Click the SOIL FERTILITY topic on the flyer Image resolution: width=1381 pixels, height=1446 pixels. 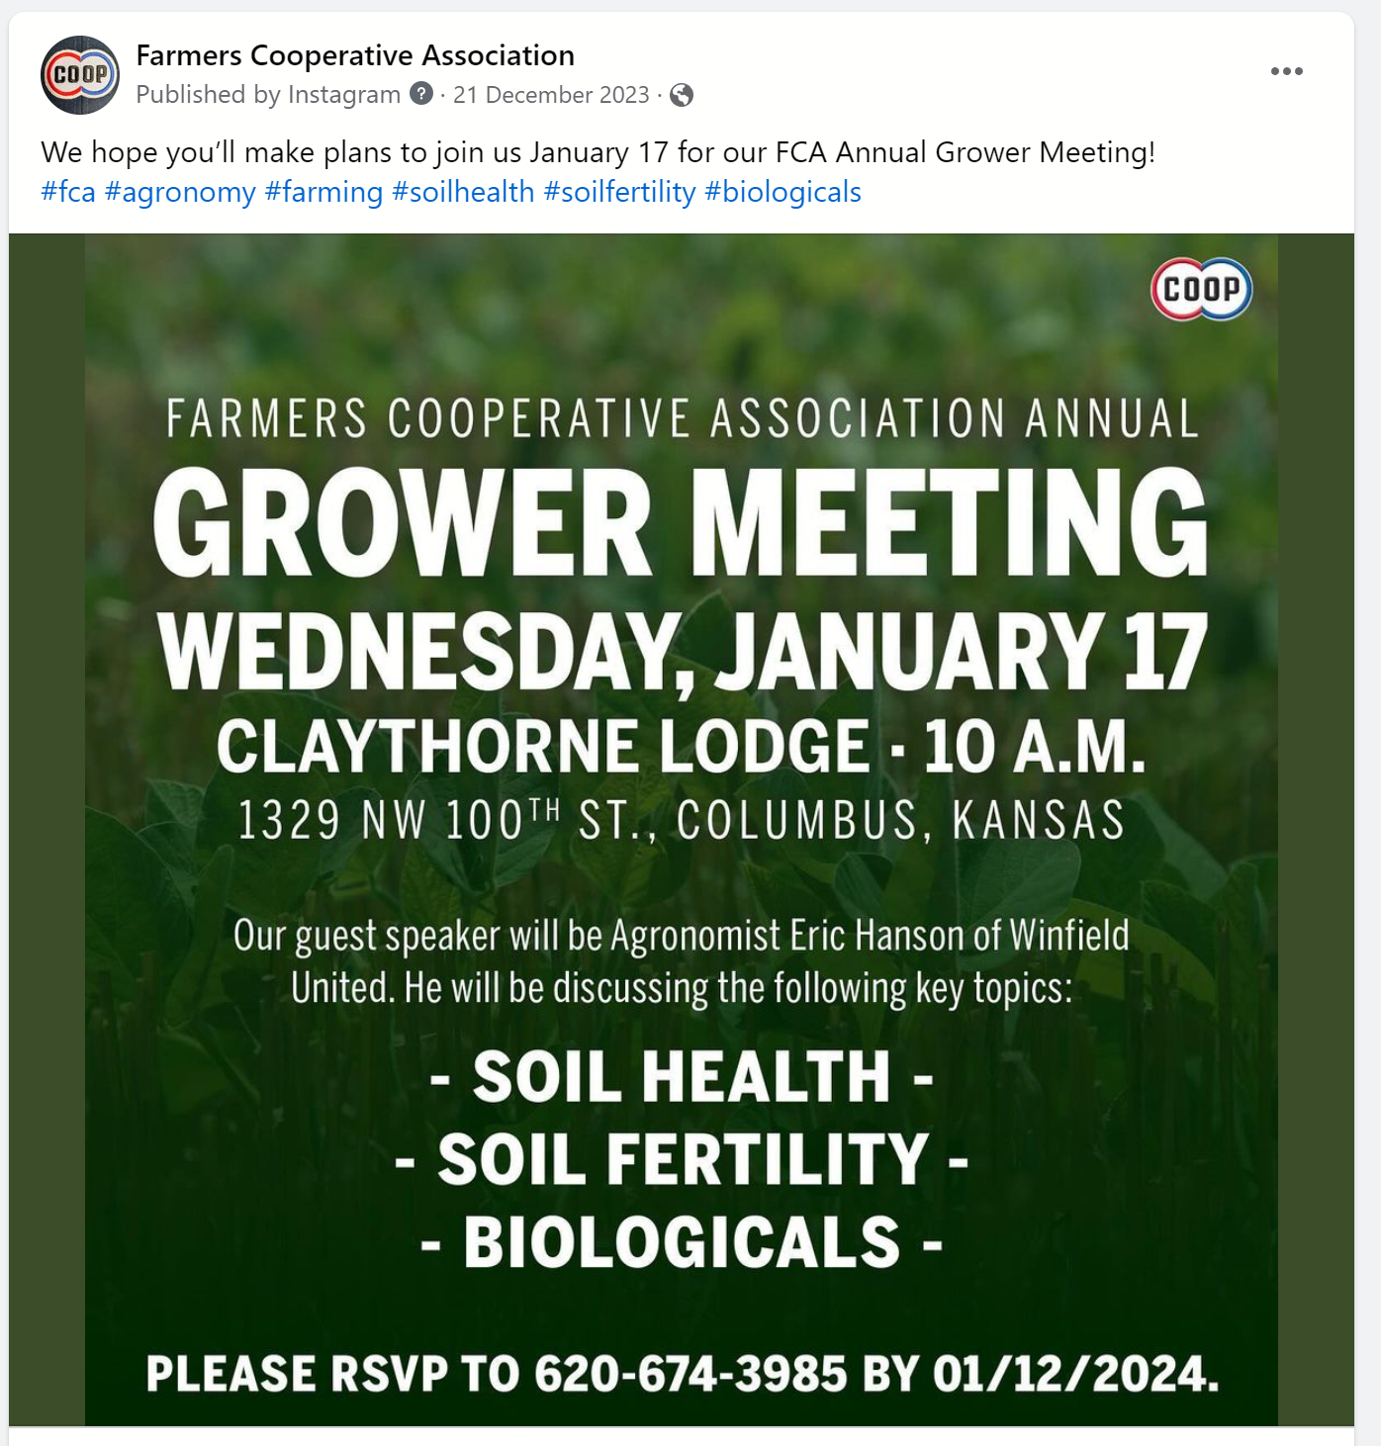click(682, 1159)
